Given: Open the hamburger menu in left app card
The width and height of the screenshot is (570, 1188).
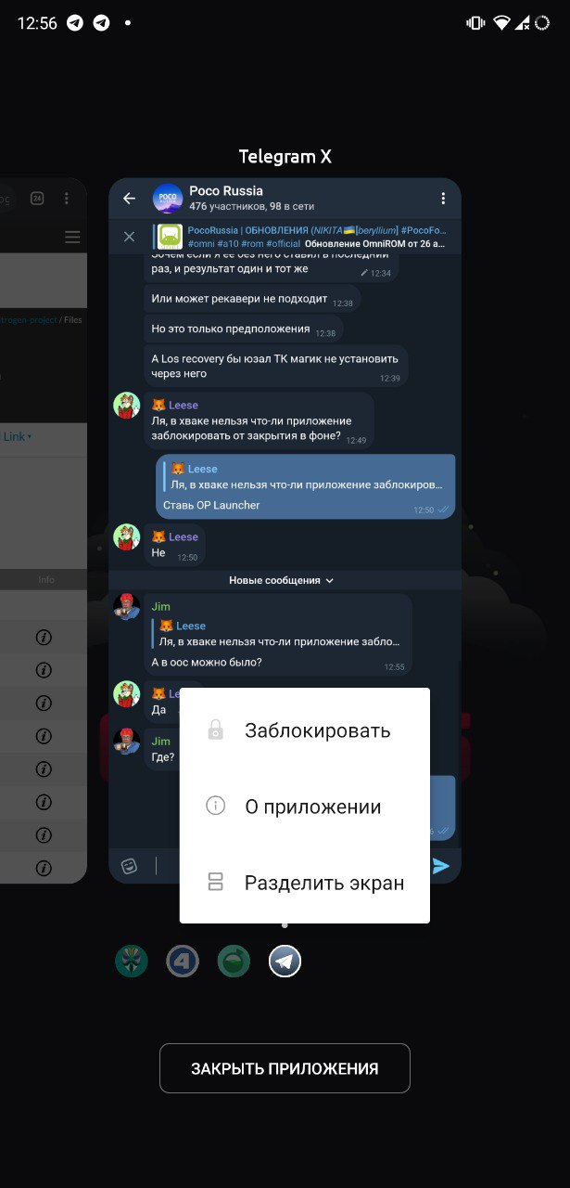Looking at the screenshot, I should click(x=72, y=238).
